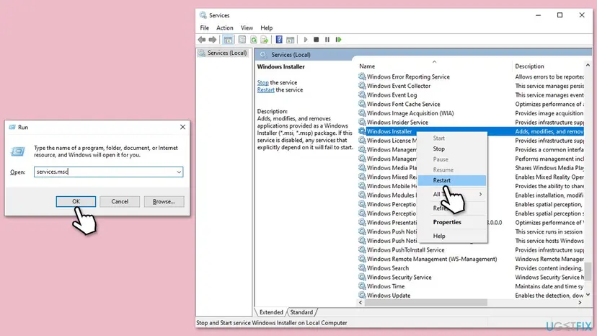Select the Windows Event Log service name
This screenshot has height=336, width=597.
click(392, 95)
